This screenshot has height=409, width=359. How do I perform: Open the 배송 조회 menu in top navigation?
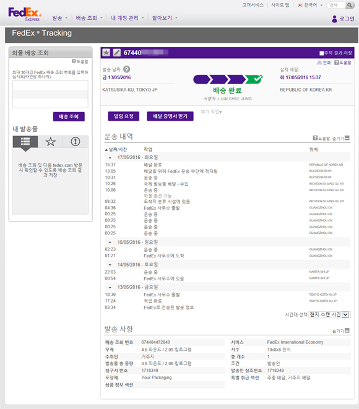(x=89, y=18)
